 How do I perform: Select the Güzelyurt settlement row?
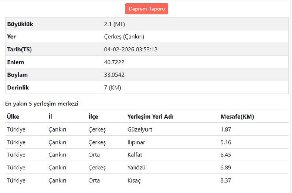click(140, 129)
